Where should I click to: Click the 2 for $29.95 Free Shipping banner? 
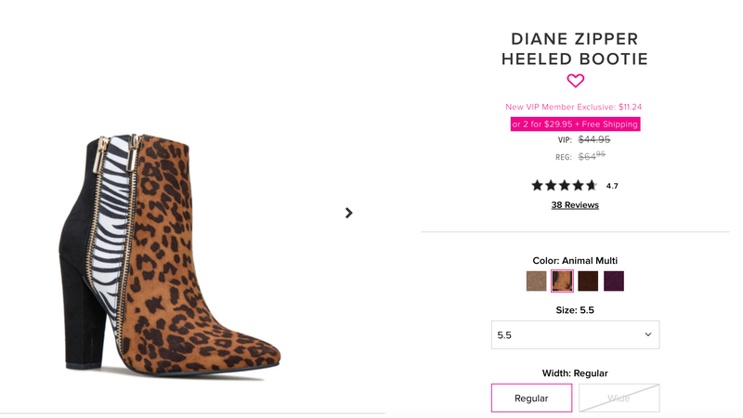575,124
